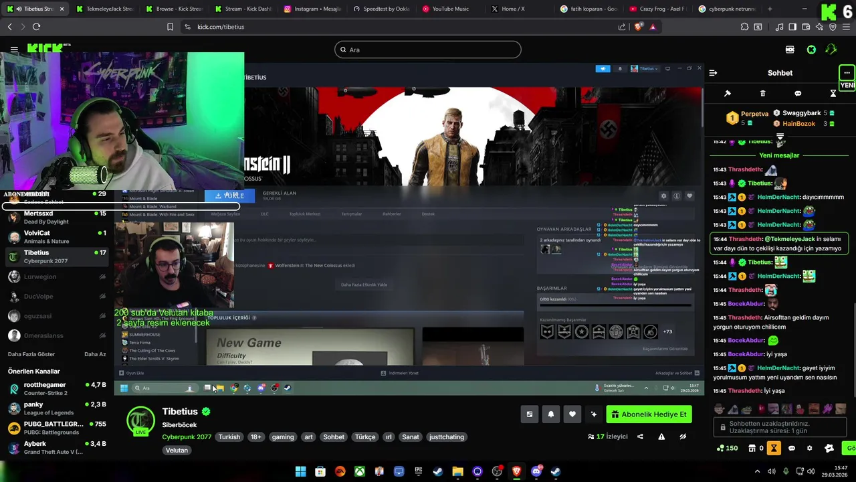The height and width of the screenshot is (482, 856).
Task: Click the channel info card icon button
Action: (530, 414)
